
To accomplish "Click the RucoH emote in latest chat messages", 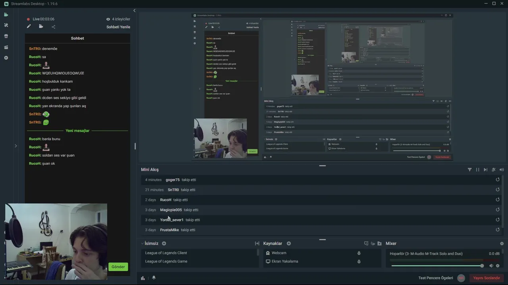I will point(46,147).
